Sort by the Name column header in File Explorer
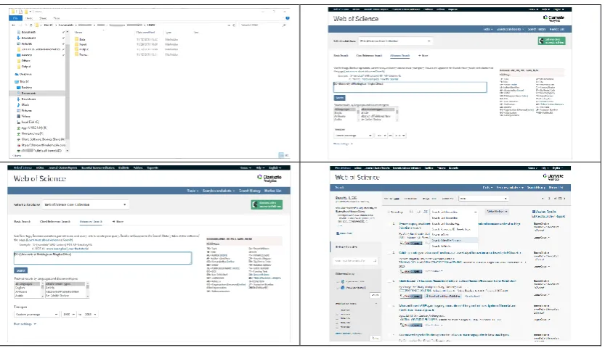Screen dimensions: 605x348 coord(78,33)
